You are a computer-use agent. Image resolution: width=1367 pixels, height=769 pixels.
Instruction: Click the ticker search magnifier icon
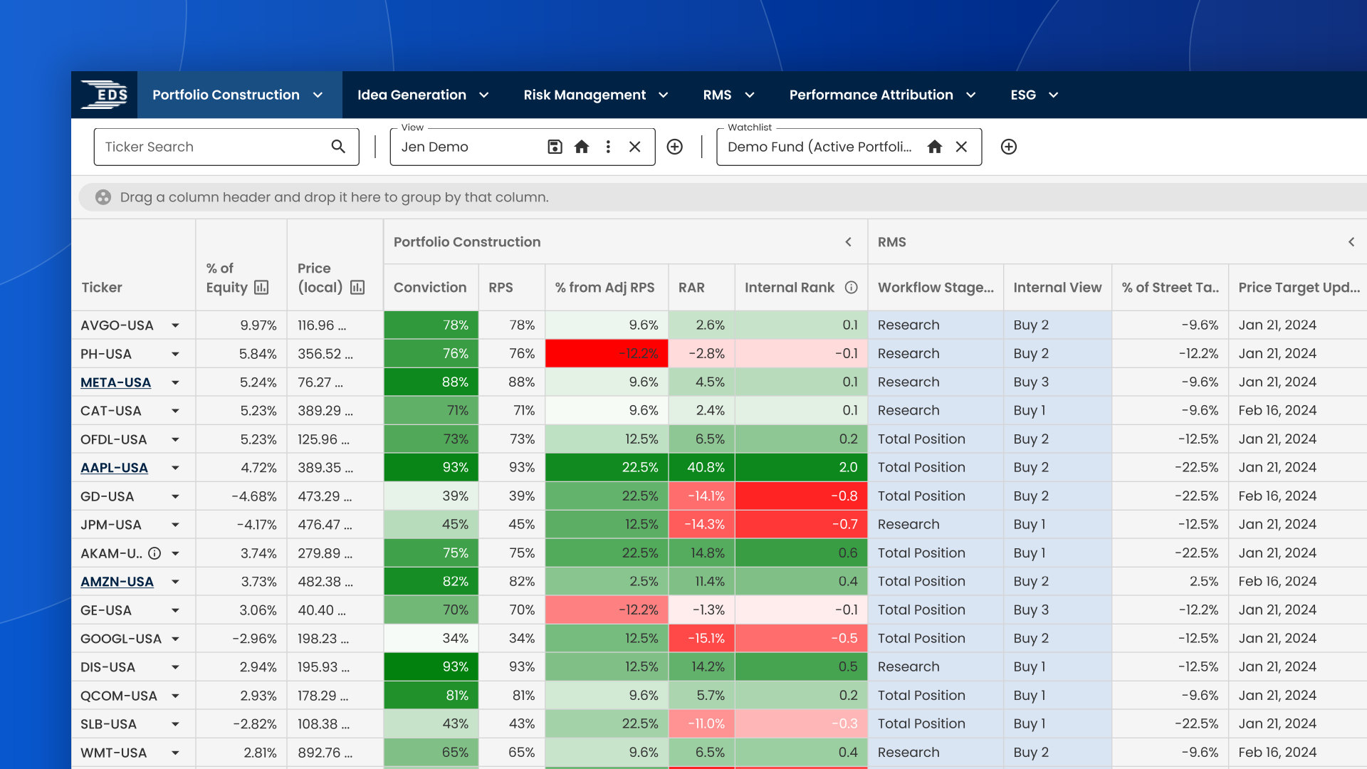338,147
